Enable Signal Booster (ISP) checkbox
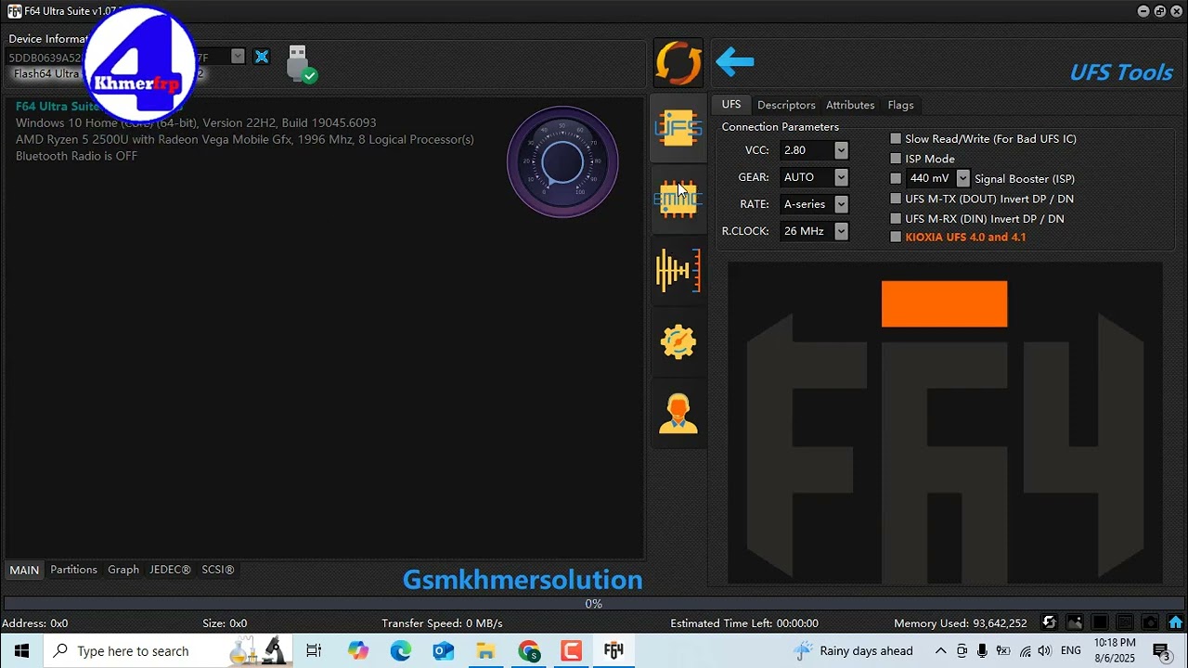 click(x=896, y=178)
